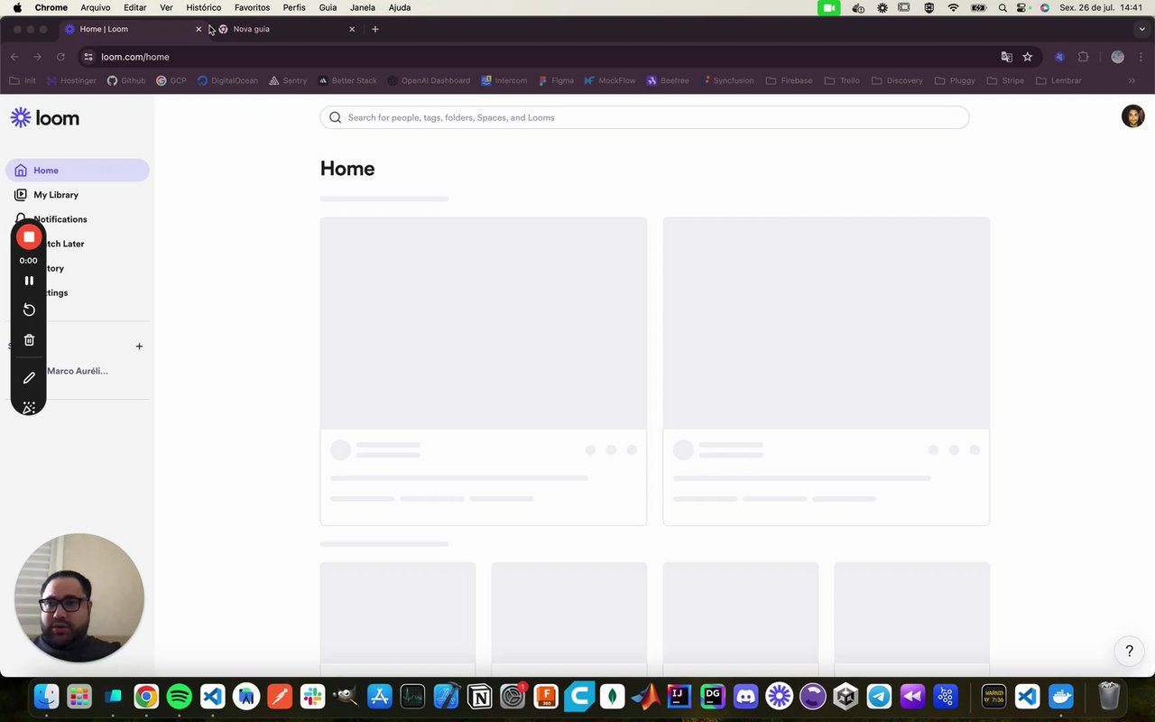Open the Sentry bookmark
This screenshot has height=722, width=1155.
pyautogui.click(x=289, y=80)
